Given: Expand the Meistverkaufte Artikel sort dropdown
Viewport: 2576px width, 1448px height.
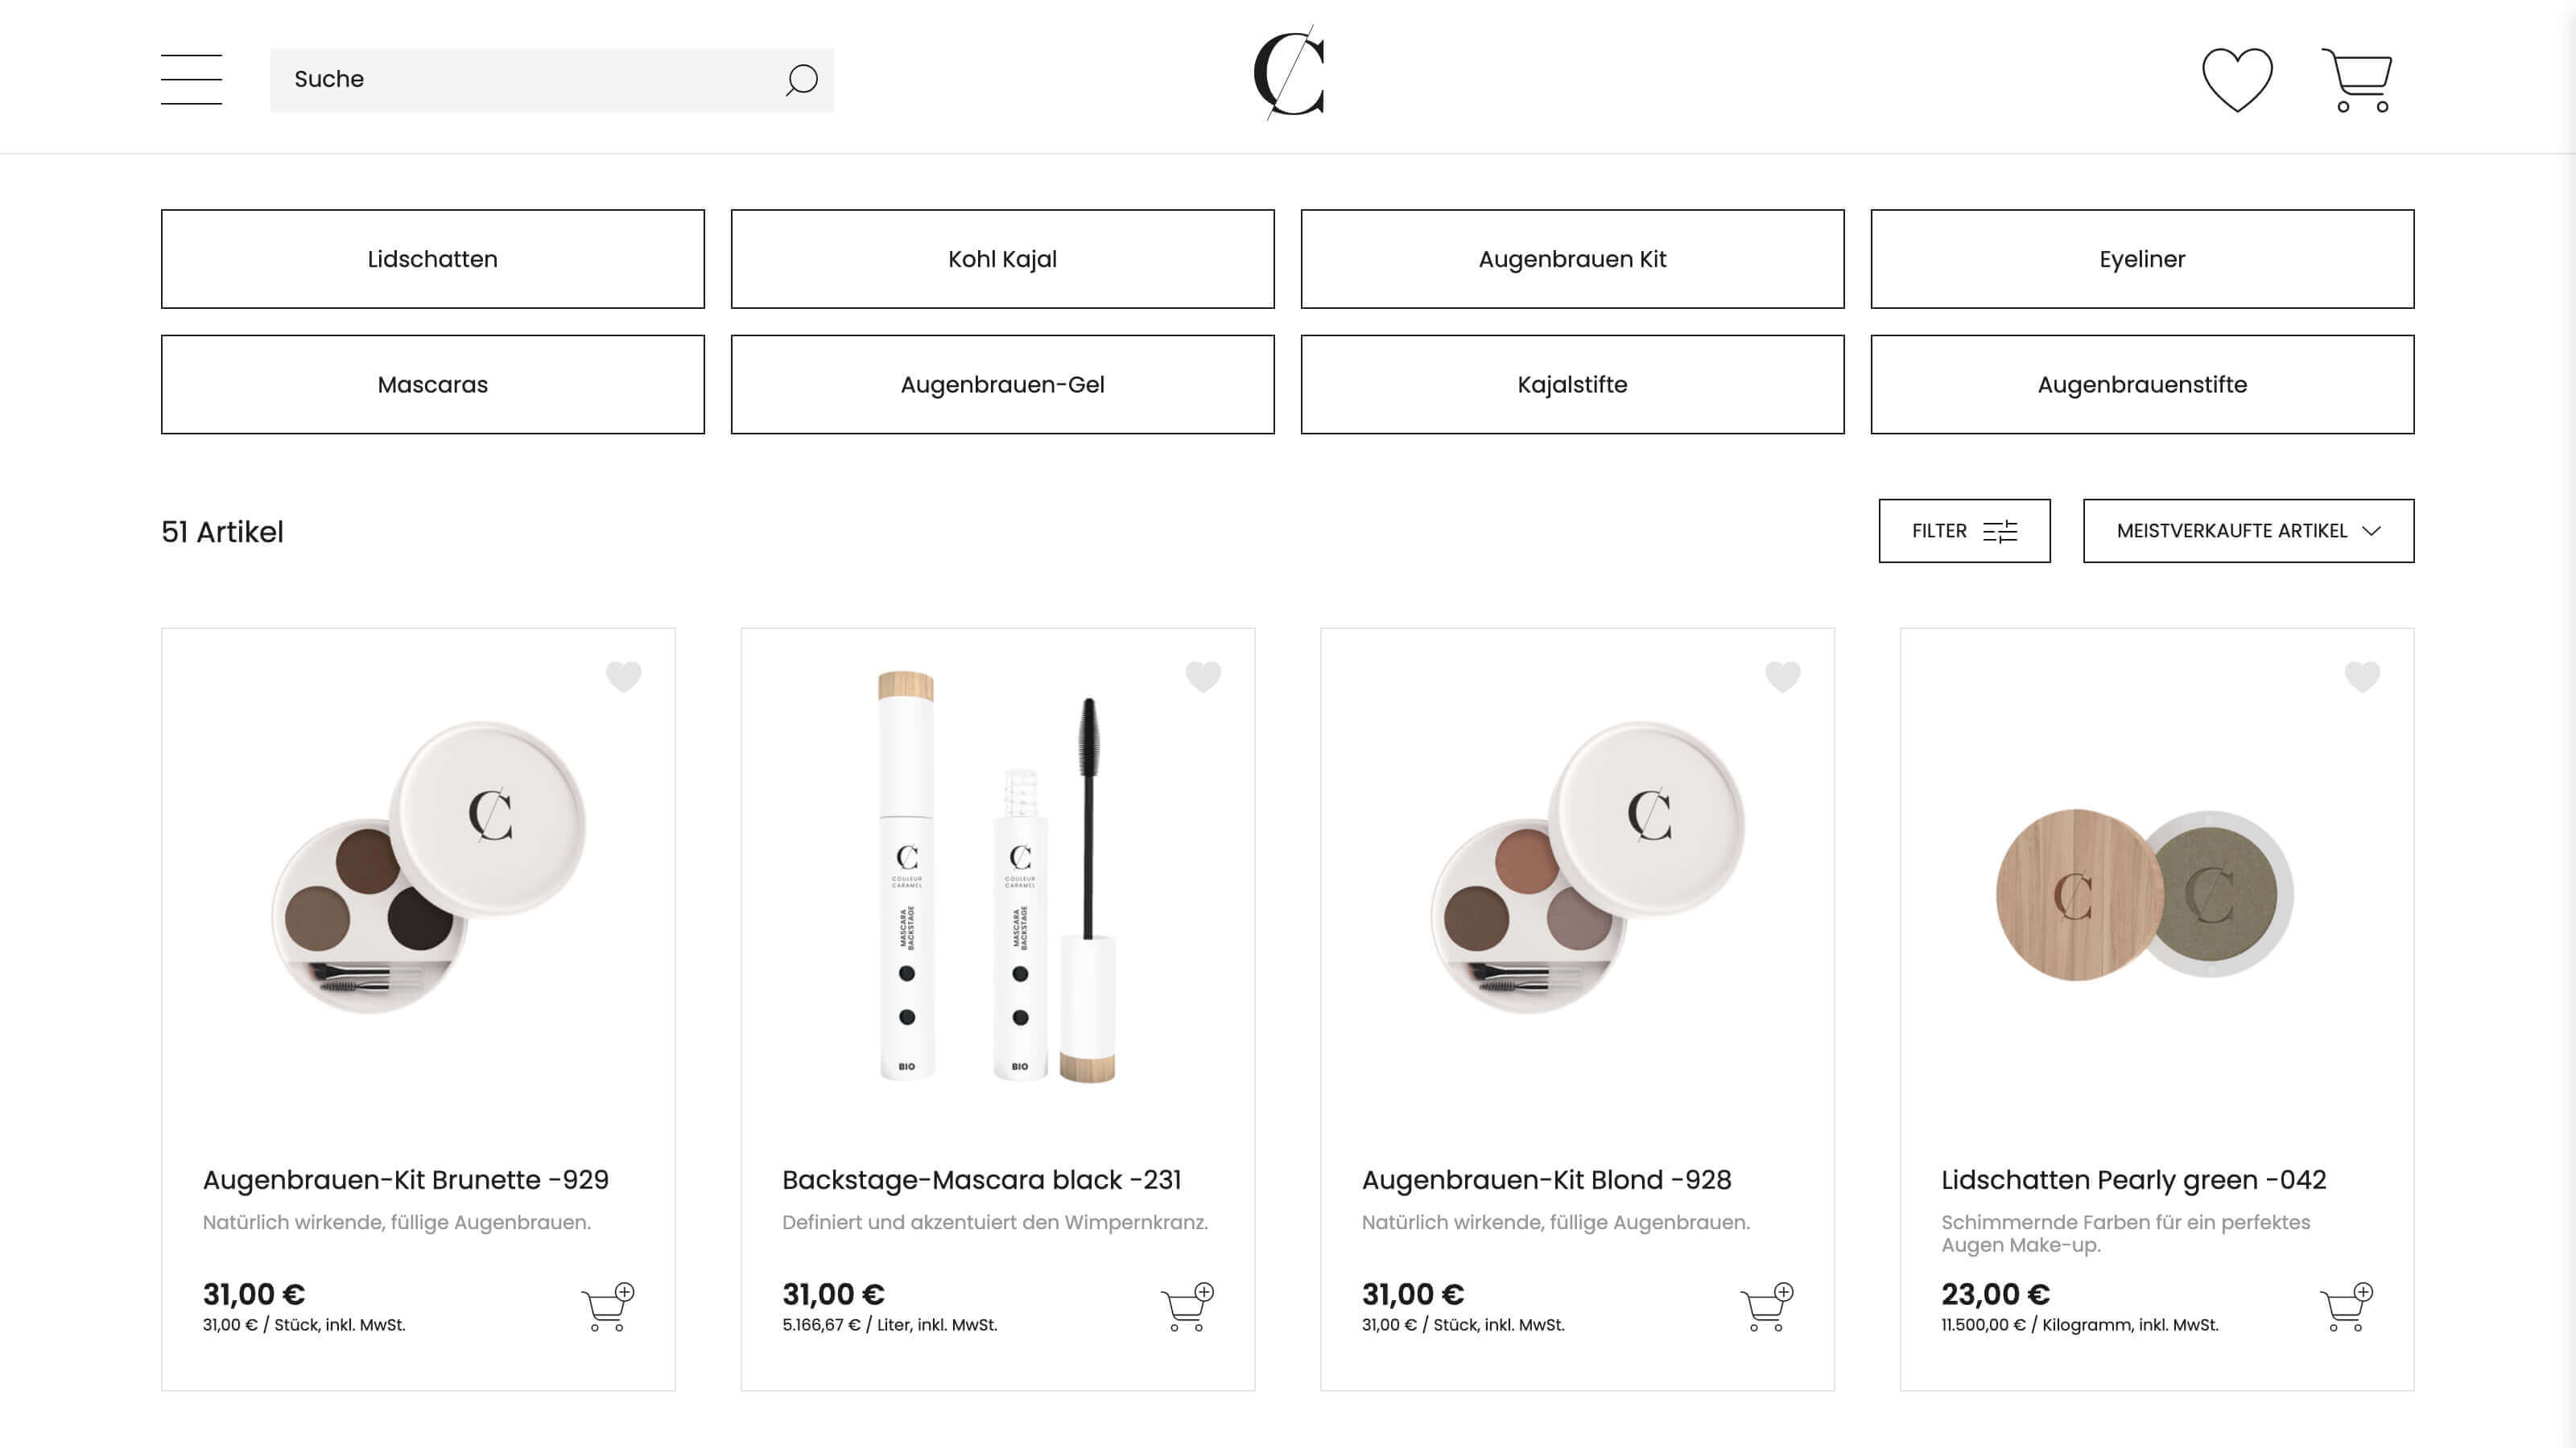Looking at the screenshot, I should tap(2248, 531).
